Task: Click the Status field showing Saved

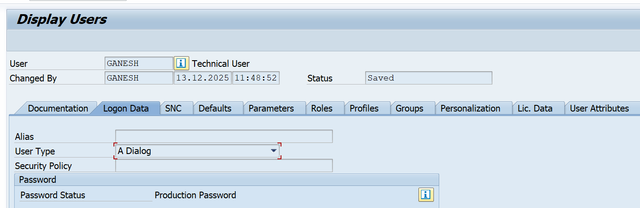Action: pyautogui.click(x=428, y=78)
